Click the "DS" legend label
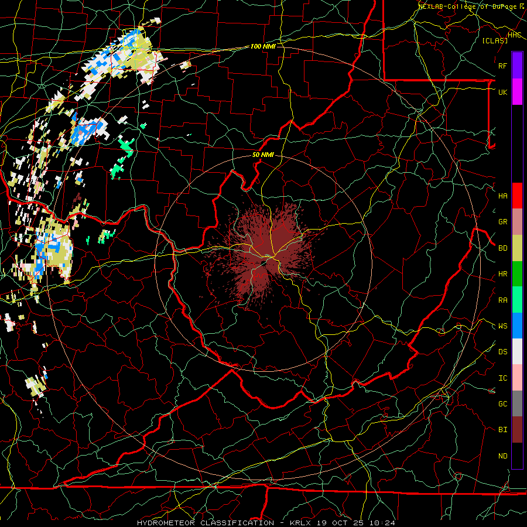 tap(502, 352)
